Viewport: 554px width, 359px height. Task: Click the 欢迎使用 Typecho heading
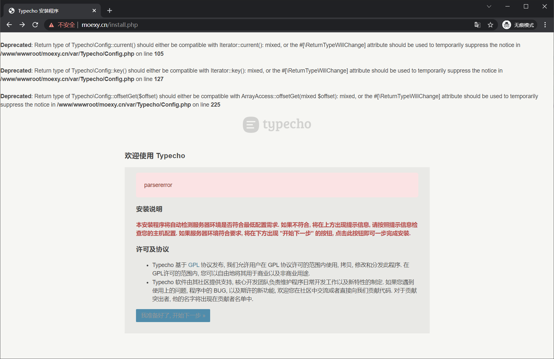(x=155, y=156)
